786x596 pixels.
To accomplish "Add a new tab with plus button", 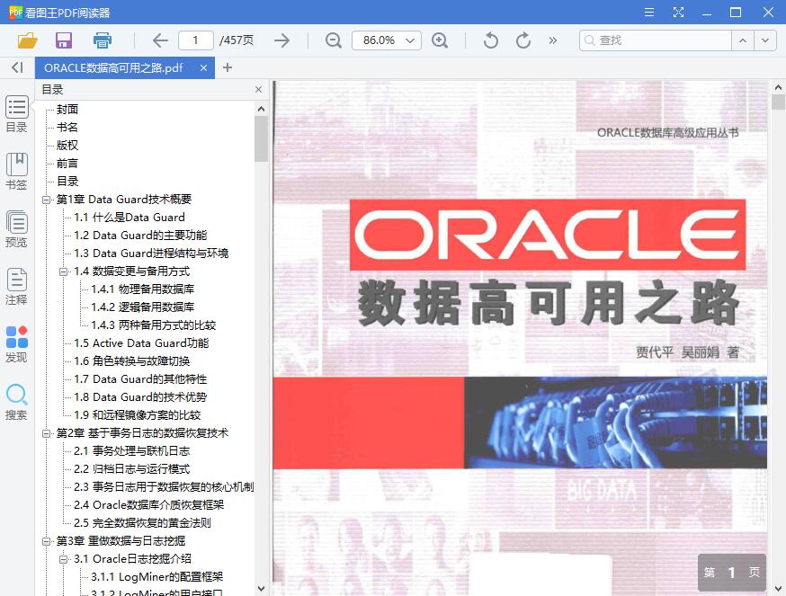I will [x=228, y=67].
